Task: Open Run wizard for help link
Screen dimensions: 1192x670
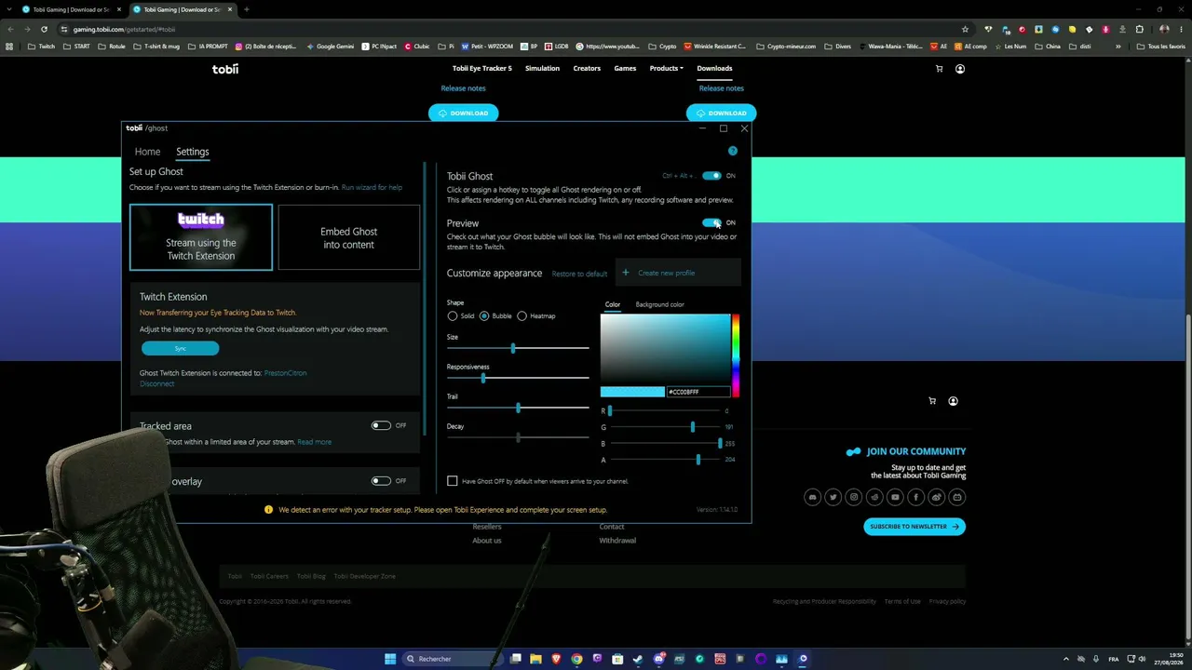Action: [x=372, y=187]
